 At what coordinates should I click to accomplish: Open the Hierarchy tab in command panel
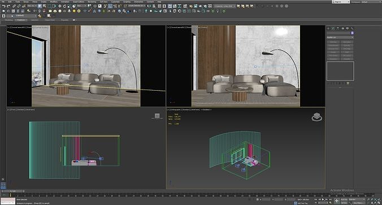[338, 28]
